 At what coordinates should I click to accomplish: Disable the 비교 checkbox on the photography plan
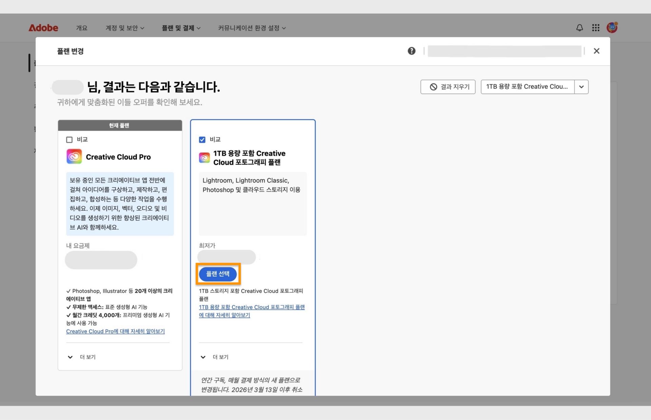point(202,140)
